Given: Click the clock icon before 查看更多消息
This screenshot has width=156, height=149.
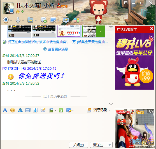Looking at the screenshot, I should tap(45, 49).
